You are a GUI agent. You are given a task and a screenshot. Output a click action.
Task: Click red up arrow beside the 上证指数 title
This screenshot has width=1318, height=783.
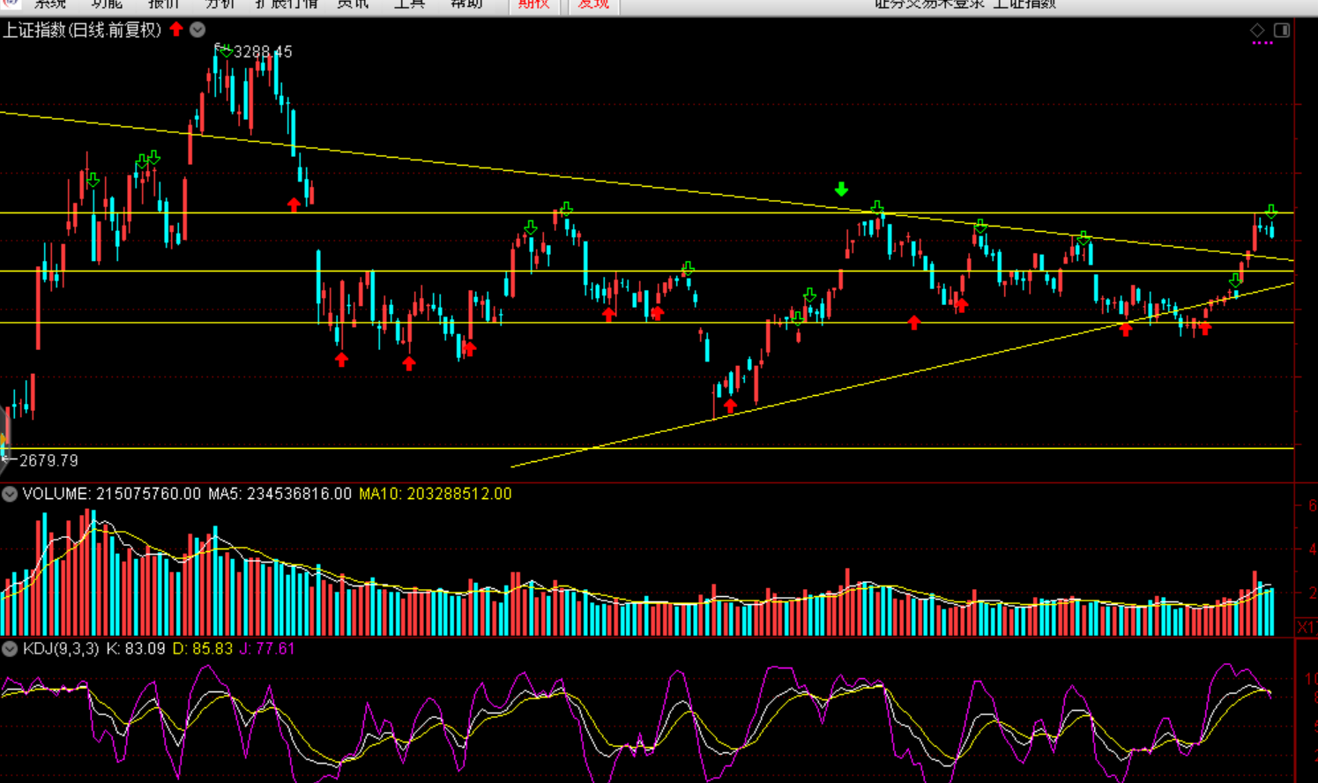176,29
